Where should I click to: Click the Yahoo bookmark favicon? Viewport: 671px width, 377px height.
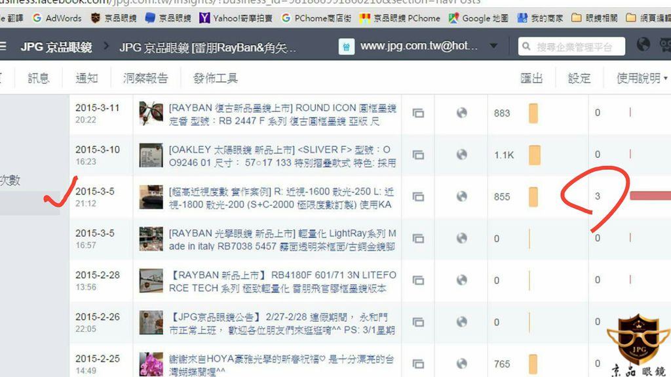click(x=204, y=18)
